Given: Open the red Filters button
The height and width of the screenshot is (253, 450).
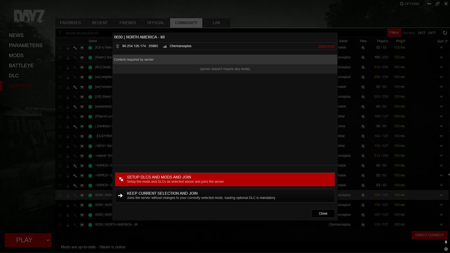Looking at the screenshot, I should tap(394, 33).
